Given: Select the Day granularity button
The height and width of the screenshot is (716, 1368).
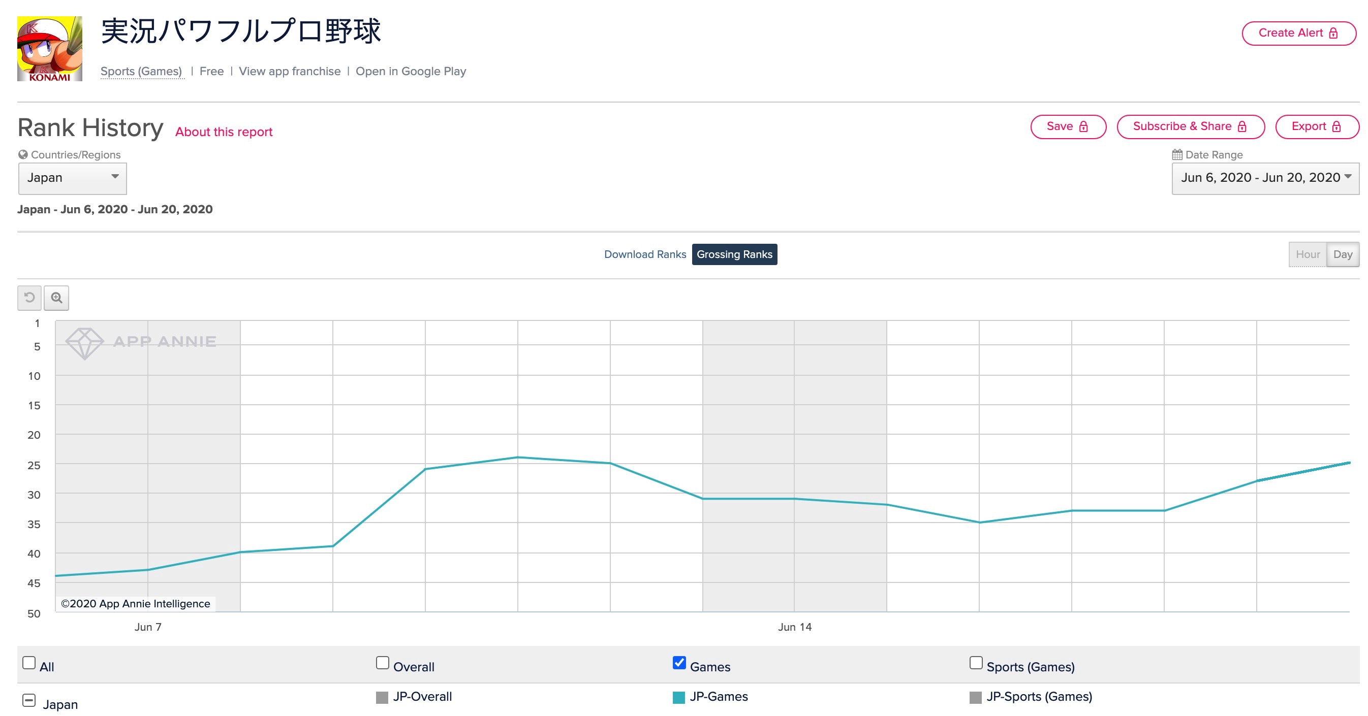Looking at the screenshot, I should (x=1343, y=255).
